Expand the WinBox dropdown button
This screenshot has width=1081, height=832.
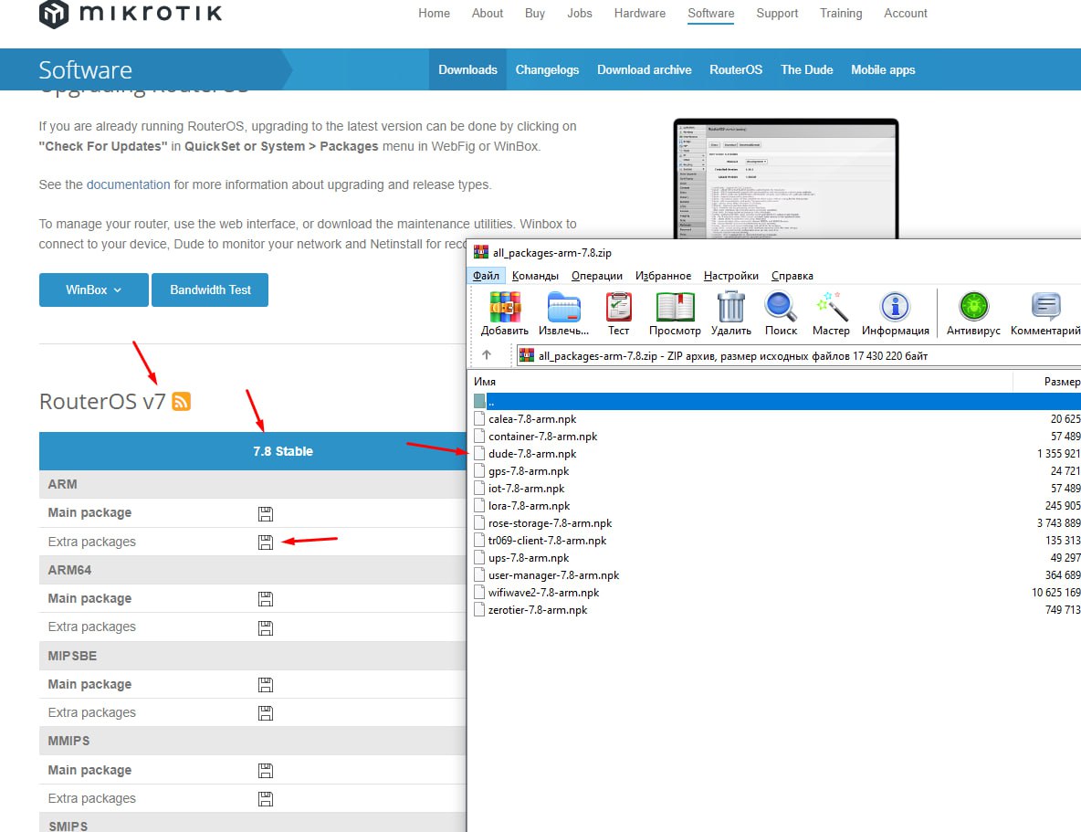(x=94, y=290)
